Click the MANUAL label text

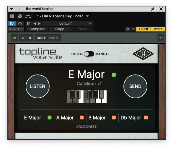(102, 54)
